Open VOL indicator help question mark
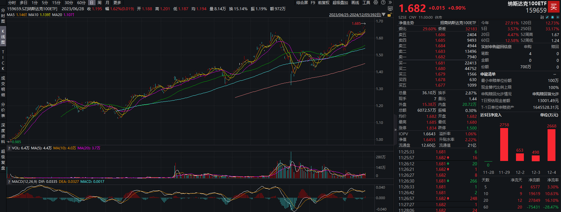This screenshot has height=212, width=561. click(9, 148)
